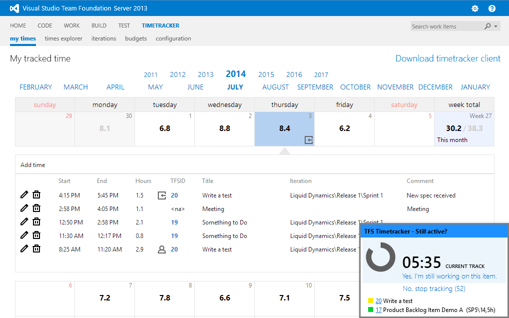Select year 2015
Viewport: 509px width, 318px height.
(x=266, y=74)
